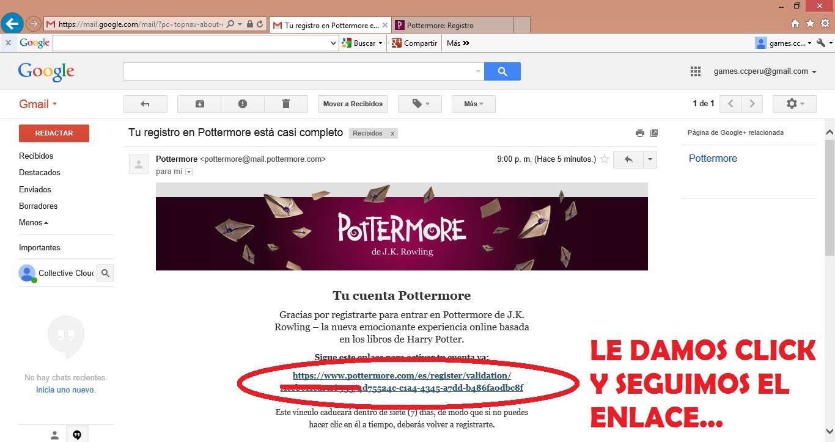Star the Pottermore message
Image resolution: width=835 pixels, height=442 pixels.
[x=605, y=159]
